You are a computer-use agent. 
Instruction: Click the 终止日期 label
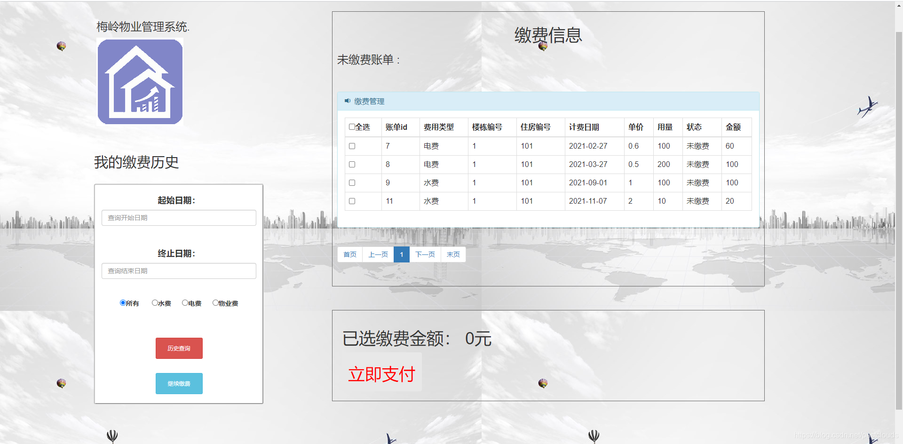(176, 254)
